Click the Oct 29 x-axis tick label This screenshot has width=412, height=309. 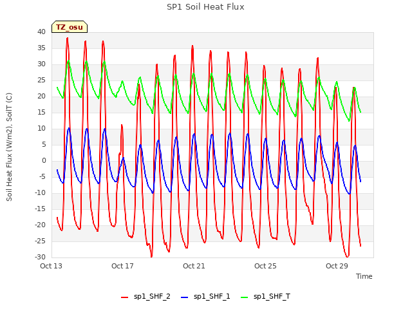click(x=337, y=266)
